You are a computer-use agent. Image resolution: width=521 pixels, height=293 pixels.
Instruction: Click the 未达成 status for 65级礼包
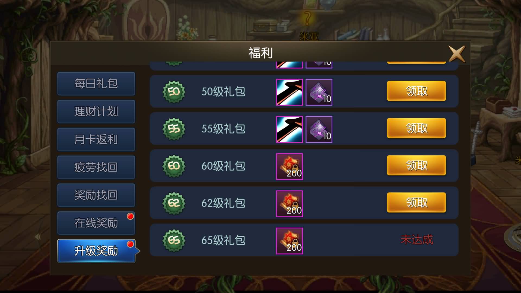(x=417, y=240)
